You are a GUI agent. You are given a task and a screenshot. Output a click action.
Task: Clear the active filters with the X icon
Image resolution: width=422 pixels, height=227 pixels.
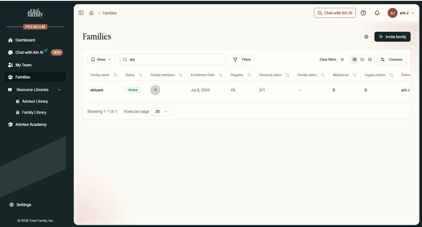(x=342, y=59)
